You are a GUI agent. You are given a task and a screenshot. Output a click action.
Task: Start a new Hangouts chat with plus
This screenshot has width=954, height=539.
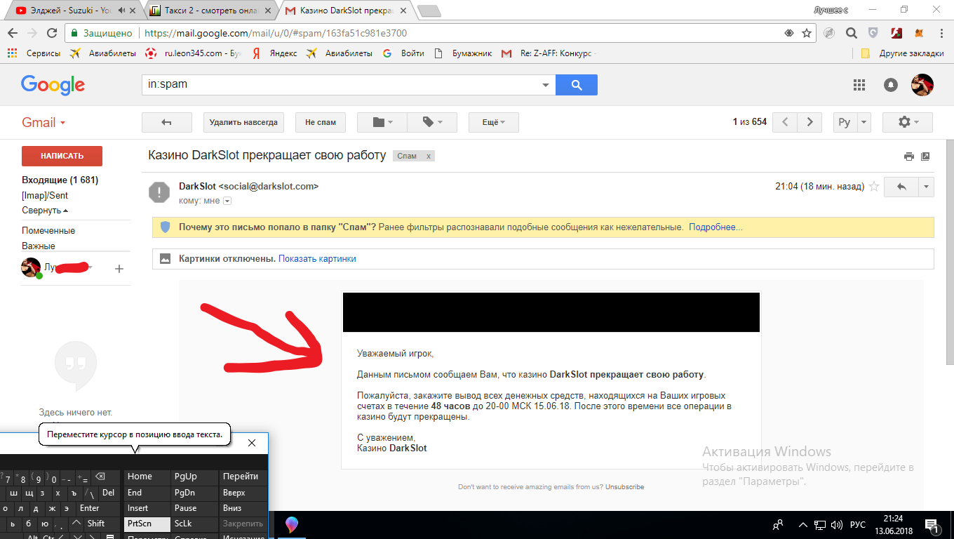coord(119,268)
